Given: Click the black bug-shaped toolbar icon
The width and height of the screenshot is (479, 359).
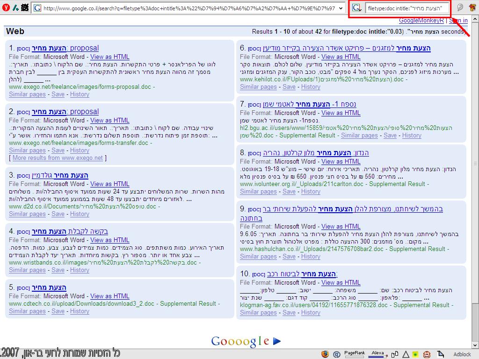Looking at the screenshot, I should click(25, 7).
